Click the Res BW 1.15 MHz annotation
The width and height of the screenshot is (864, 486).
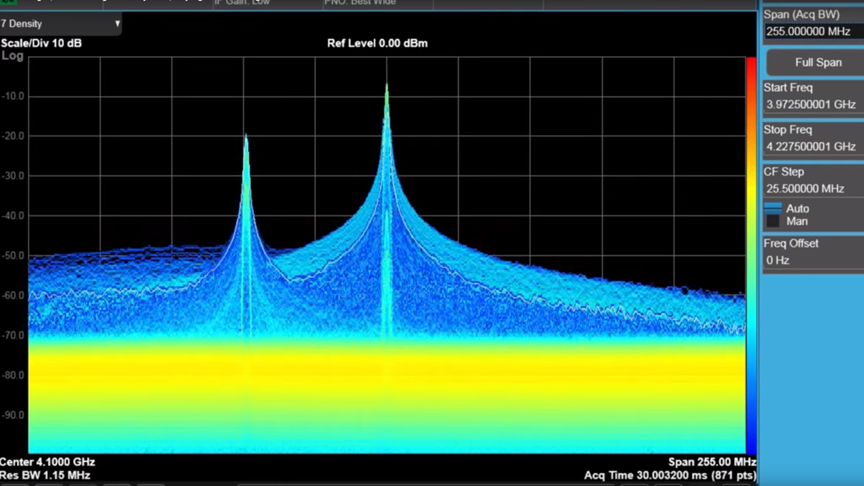click(43, 475)
